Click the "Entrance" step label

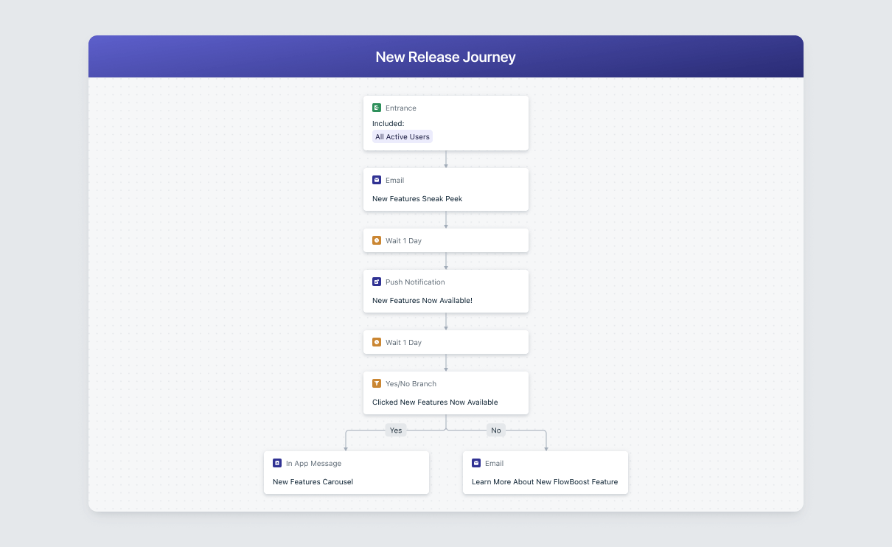coord(401,108)
